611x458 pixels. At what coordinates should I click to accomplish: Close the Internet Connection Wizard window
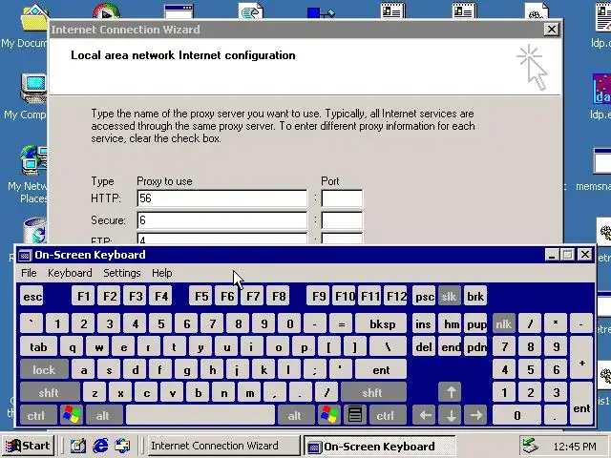coord(552,30)
